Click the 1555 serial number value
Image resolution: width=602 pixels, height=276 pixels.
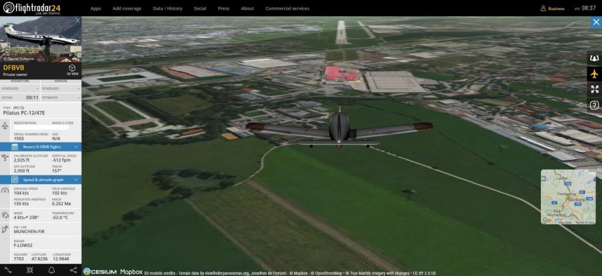pos(19,139)
